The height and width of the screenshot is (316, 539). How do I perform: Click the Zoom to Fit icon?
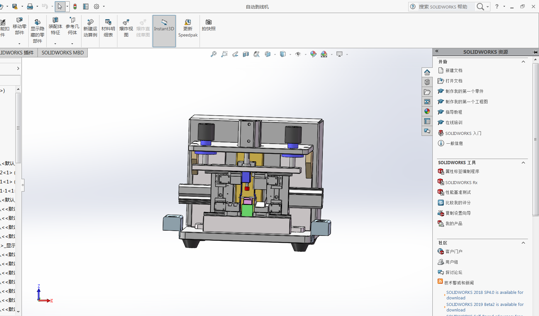tap(214, 54)
